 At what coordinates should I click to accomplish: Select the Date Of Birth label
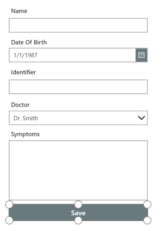click(x=29, y=42)
